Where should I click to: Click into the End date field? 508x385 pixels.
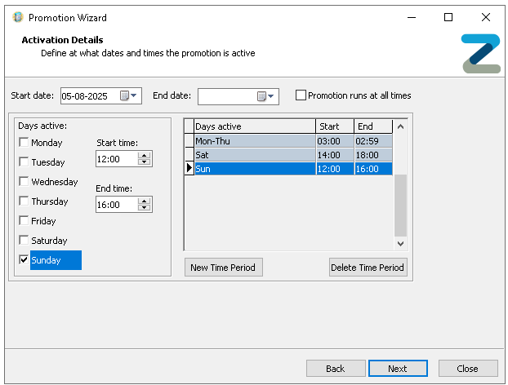pos(226,96)
